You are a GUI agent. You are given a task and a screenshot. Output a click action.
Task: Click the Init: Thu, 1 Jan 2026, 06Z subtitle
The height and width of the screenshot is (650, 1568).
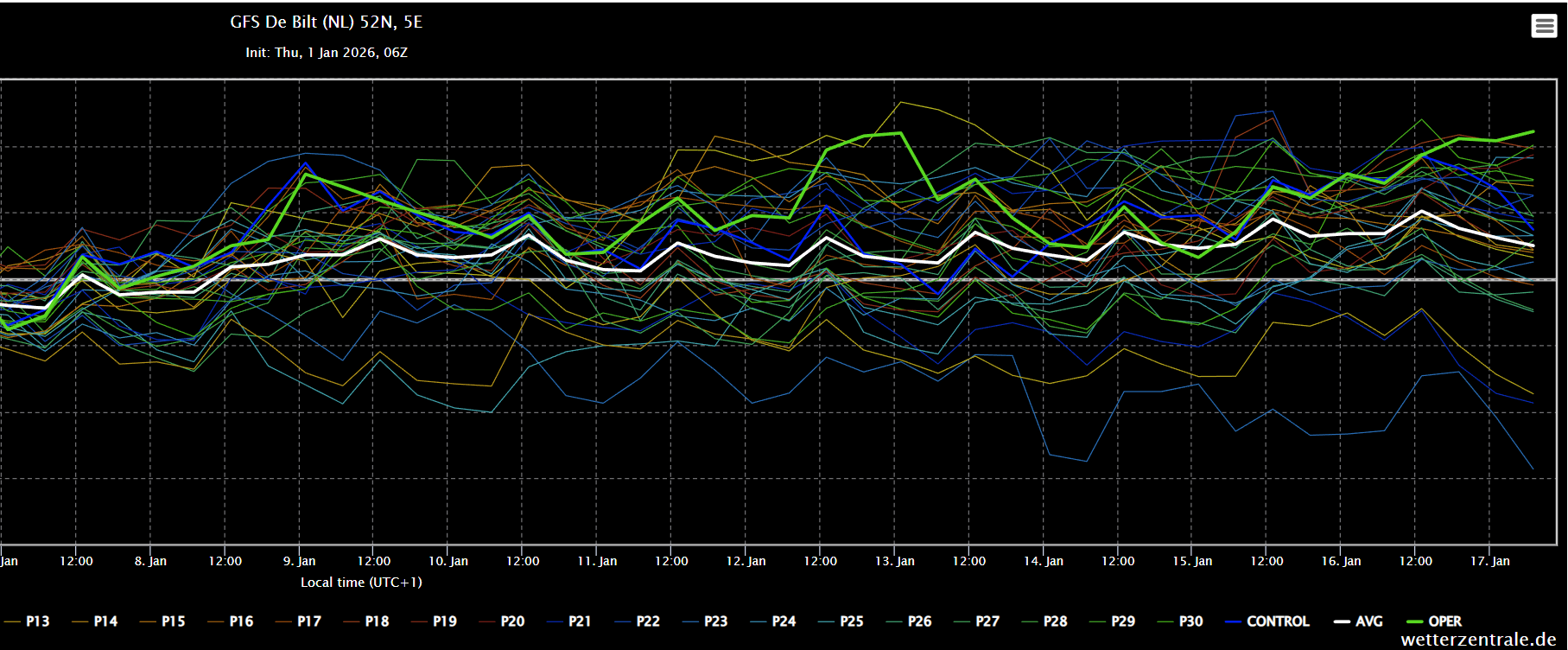(x=327, y=53)
